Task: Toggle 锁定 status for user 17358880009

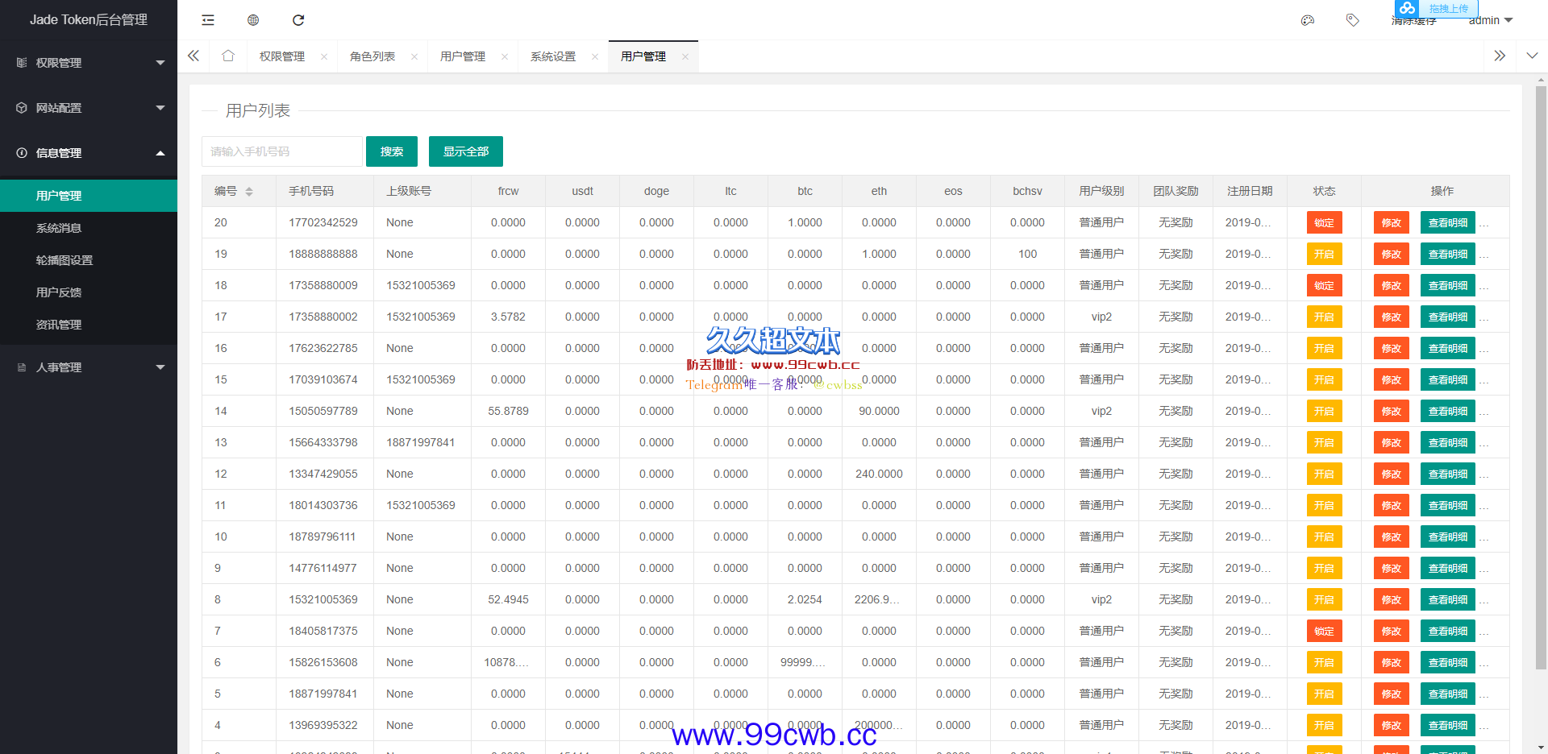Action: pos(1324,286)
